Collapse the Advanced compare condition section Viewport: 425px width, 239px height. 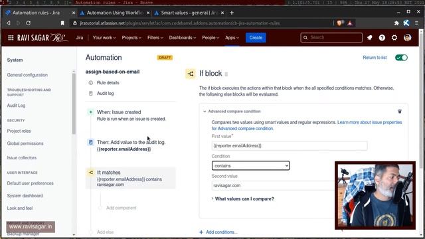point(205,112)
